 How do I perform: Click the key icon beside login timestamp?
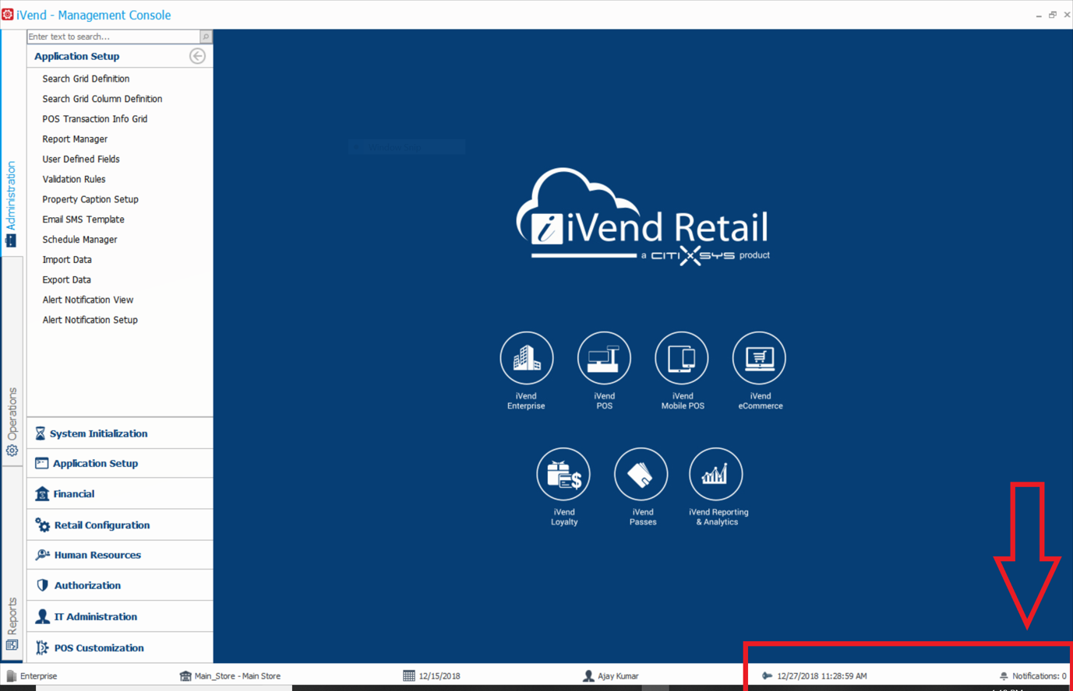click(767, 676)
